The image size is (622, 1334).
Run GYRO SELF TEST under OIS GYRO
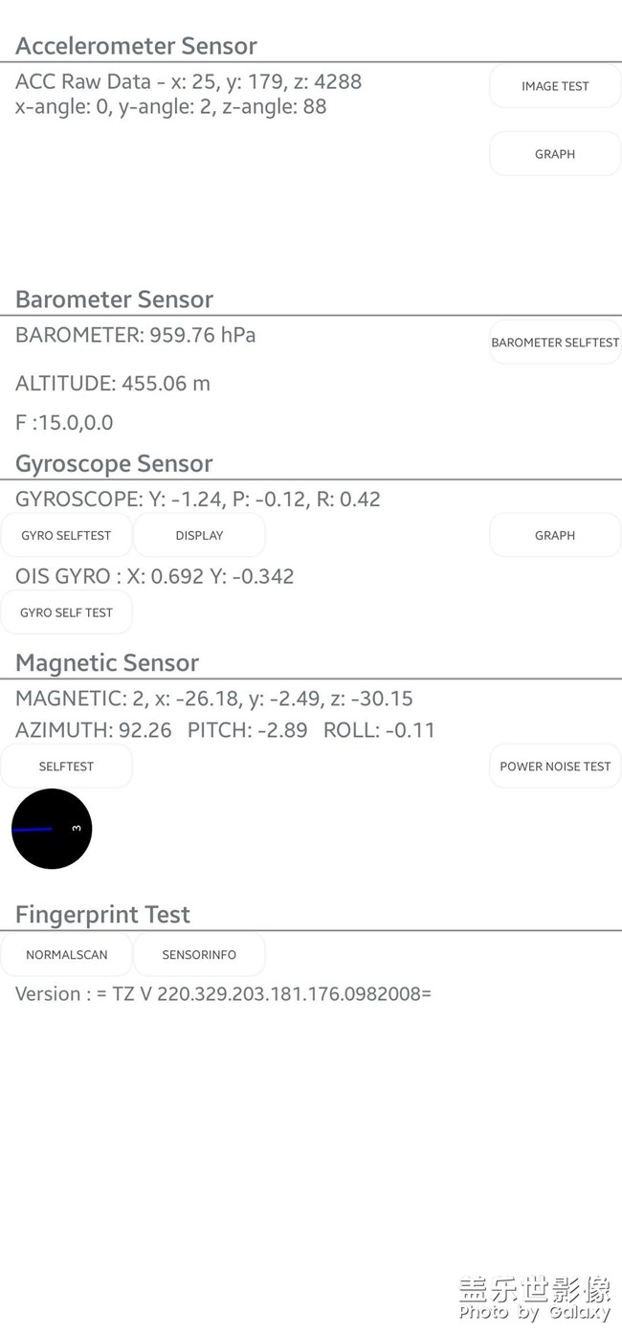(66, 612)
